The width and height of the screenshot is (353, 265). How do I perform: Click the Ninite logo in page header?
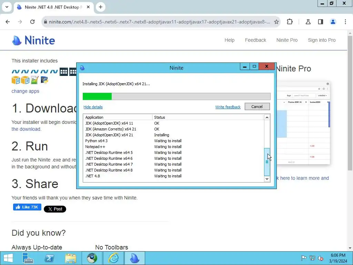point(33,40)
